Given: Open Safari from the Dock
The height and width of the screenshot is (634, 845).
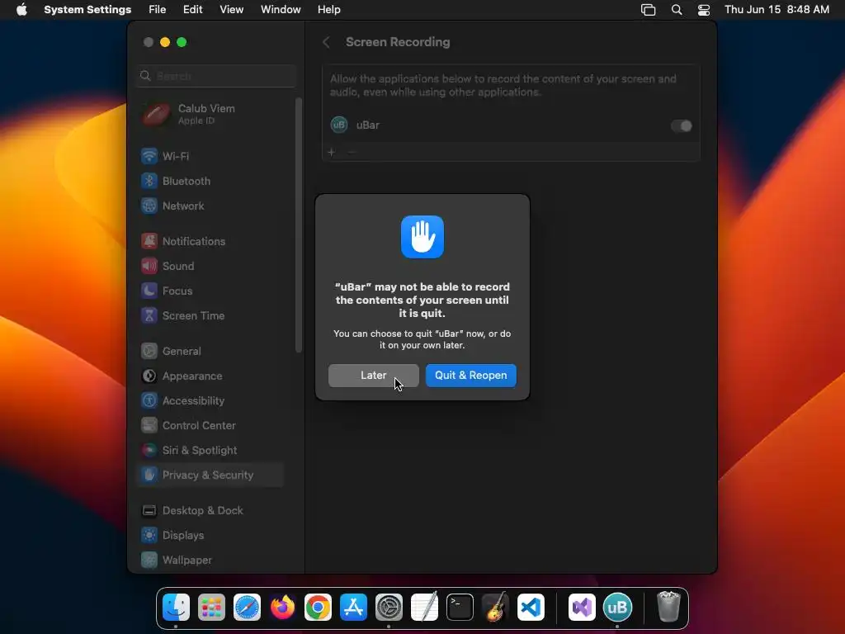Looking at the screenshot, I should [x=247, y=607].
